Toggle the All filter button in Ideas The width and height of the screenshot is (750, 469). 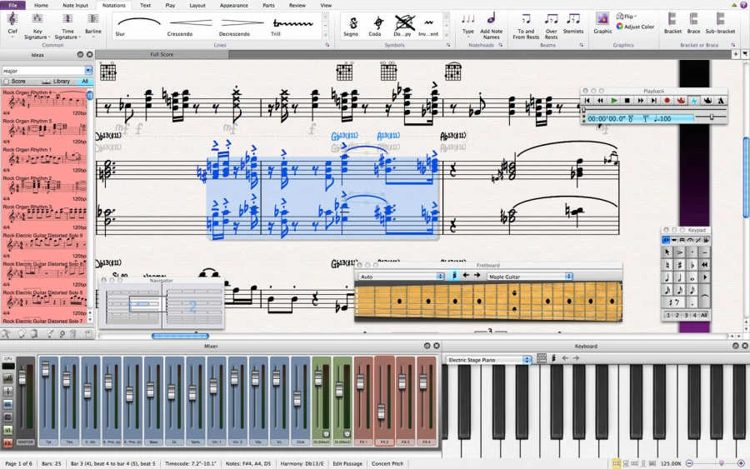coord(84,82)
